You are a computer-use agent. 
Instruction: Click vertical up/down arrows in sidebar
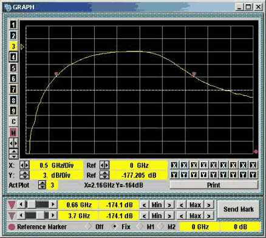(13, 154)
